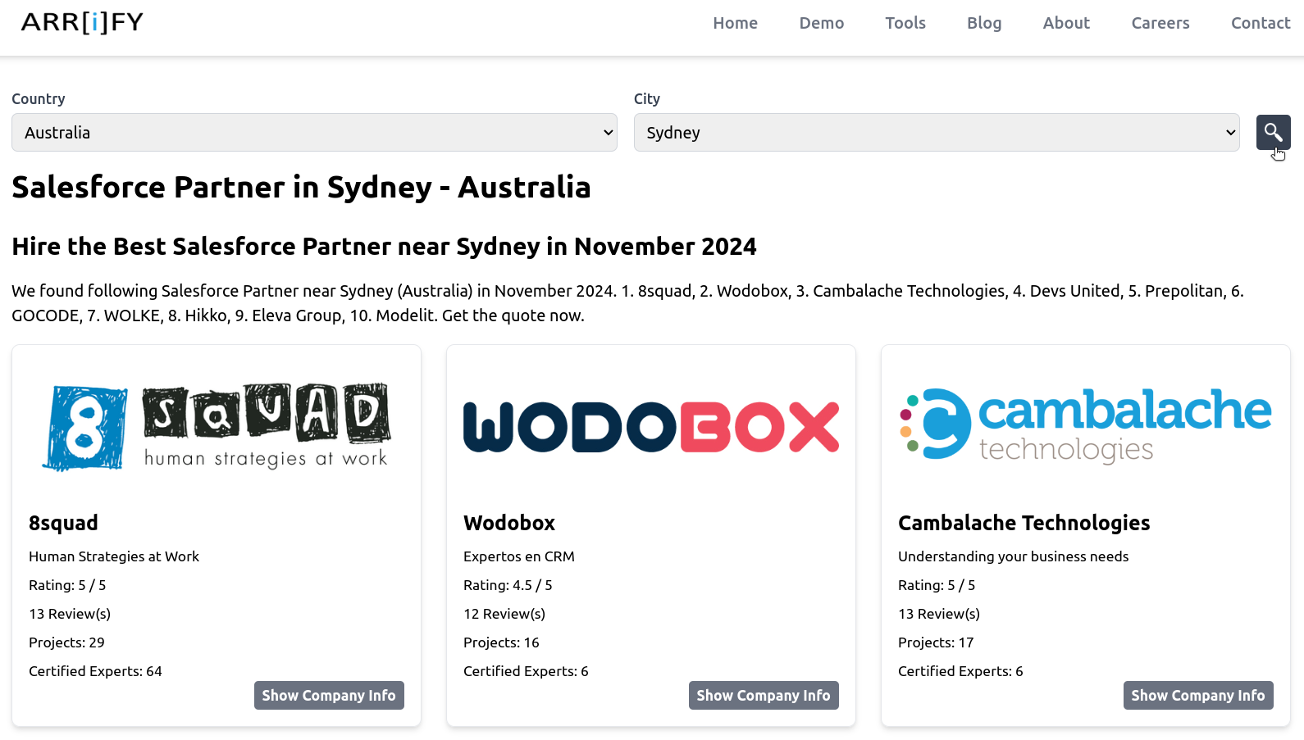Click the Cambalache Technologies logo image
The width and height of the screenshot is (1304, 740).
[x=1086, y=425]
